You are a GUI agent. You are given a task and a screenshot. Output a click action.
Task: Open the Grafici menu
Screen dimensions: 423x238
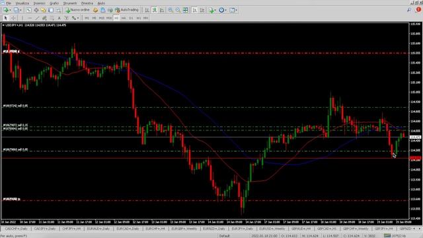tap(54, 3)
